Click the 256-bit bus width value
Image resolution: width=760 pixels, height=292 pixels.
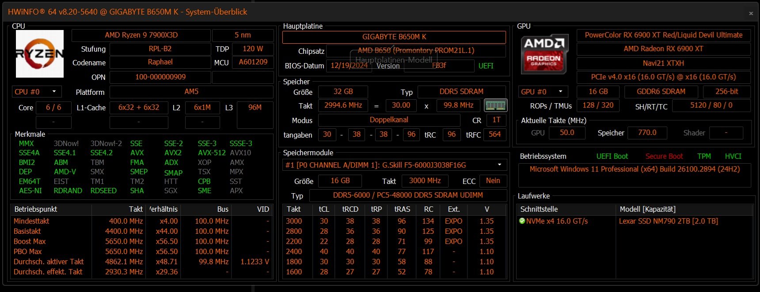coord(726,92)
